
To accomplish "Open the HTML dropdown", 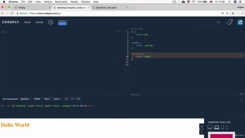I will tap(38, 99).
